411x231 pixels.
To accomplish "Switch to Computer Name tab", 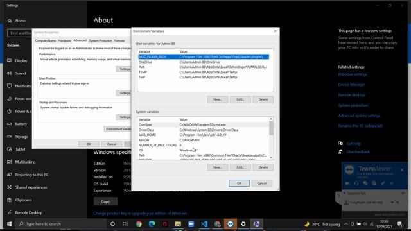I will click(x=46, y=41).
